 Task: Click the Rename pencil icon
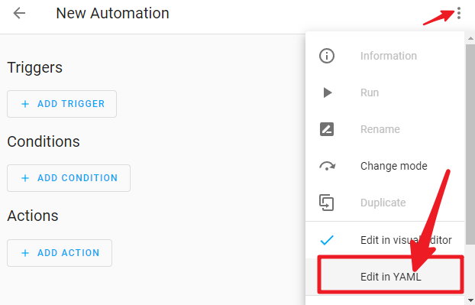click(x=327, y=129)
